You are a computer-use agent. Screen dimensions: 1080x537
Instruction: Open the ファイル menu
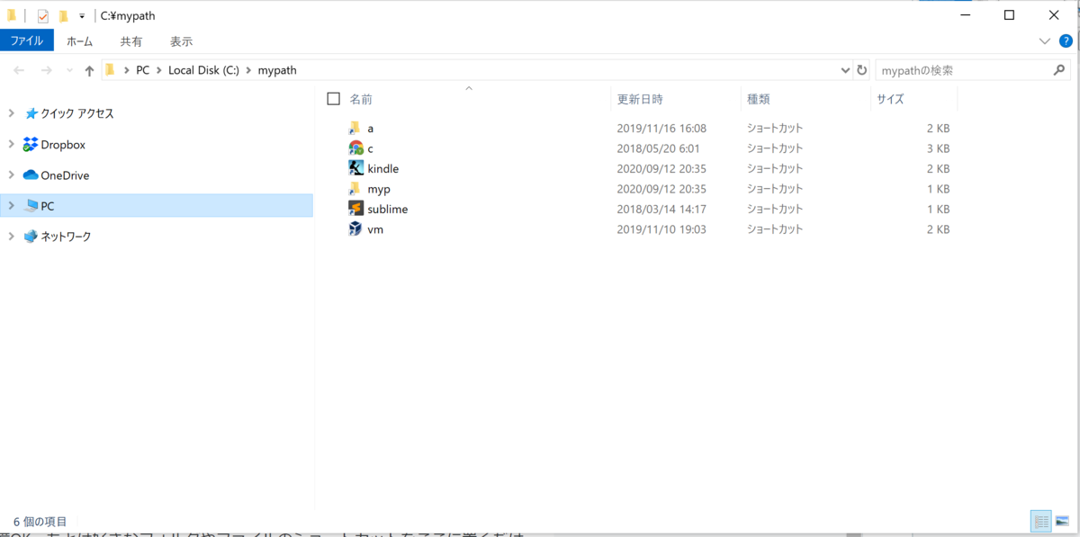(28, 40)
